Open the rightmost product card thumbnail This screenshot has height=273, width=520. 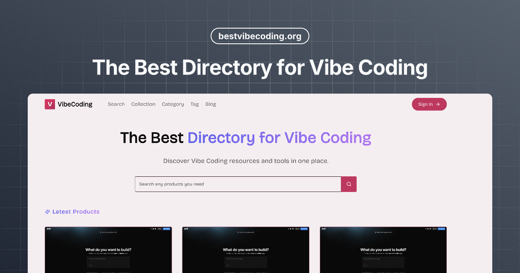(383, 250)
